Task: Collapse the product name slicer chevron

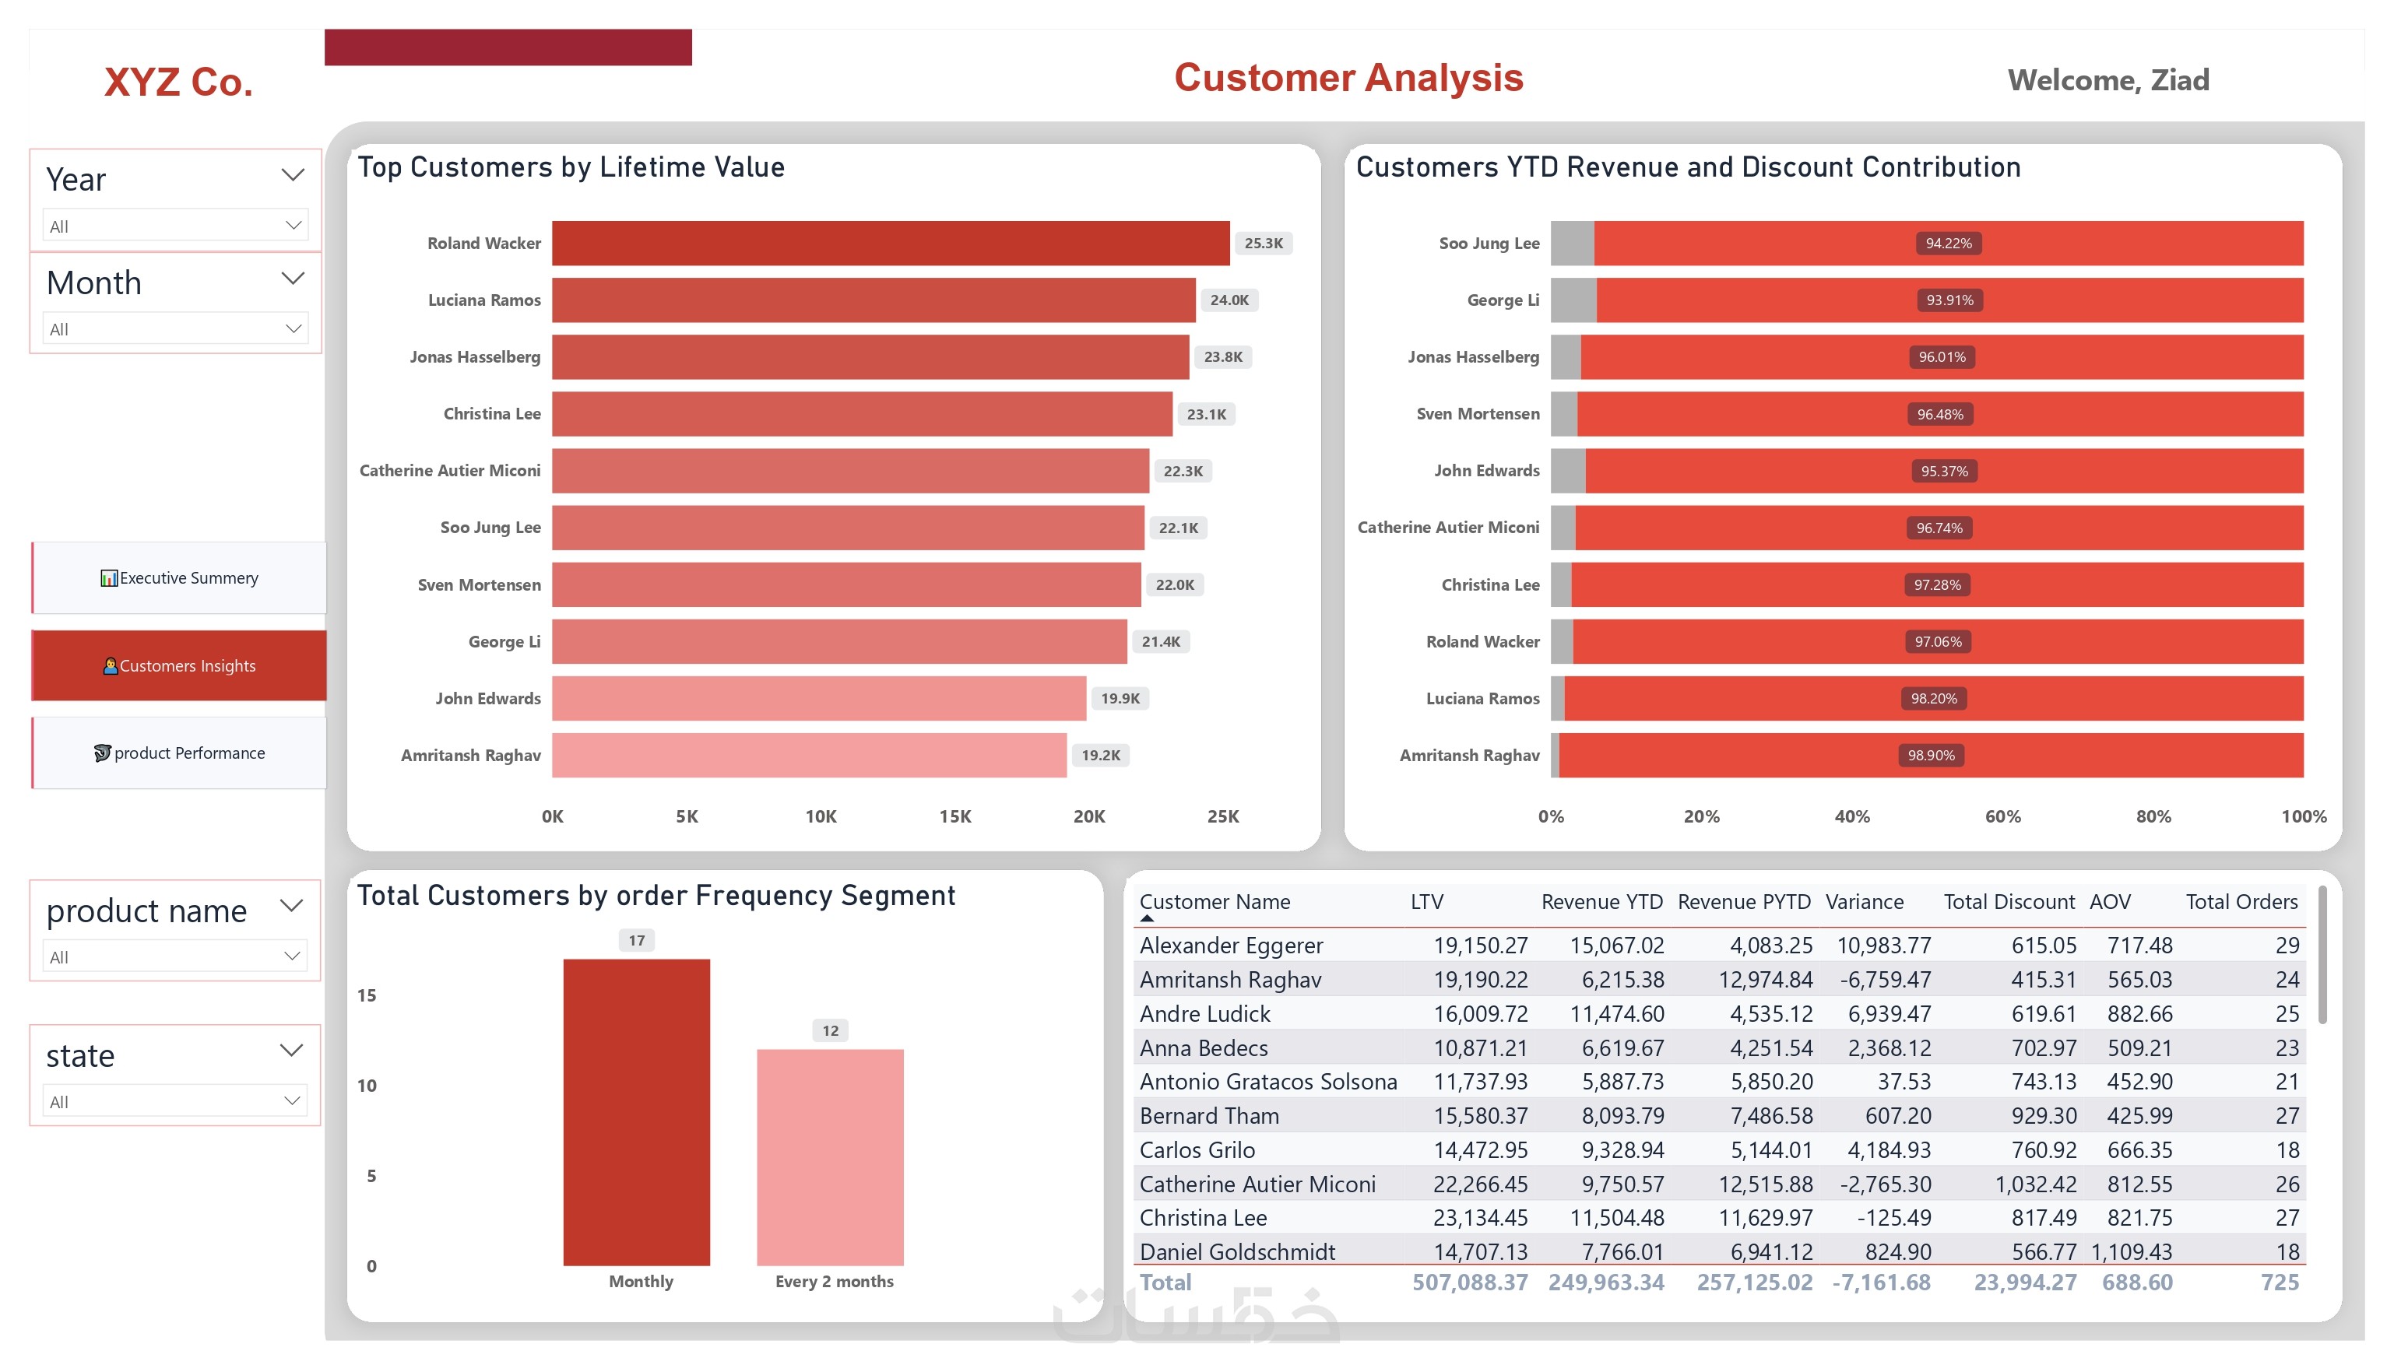Action: click(291, 907)
